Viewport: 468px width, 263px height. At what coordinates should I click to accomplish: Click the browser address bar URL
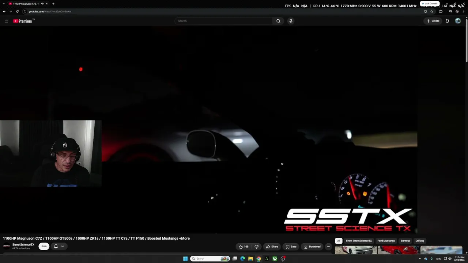[x=50, y=11]
